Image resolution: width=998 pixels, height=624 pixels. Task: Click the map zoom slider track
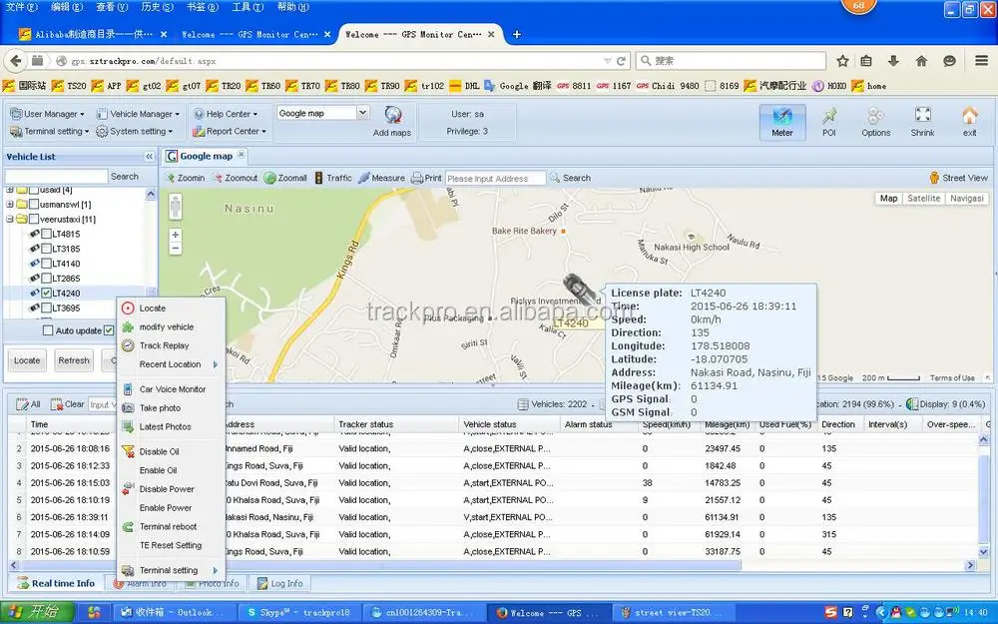click(176, 209)
